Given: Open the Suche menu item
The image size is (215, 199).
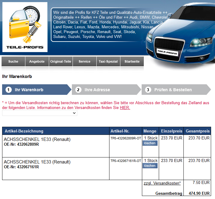Looking at the screenshot, I should point(13,61).
